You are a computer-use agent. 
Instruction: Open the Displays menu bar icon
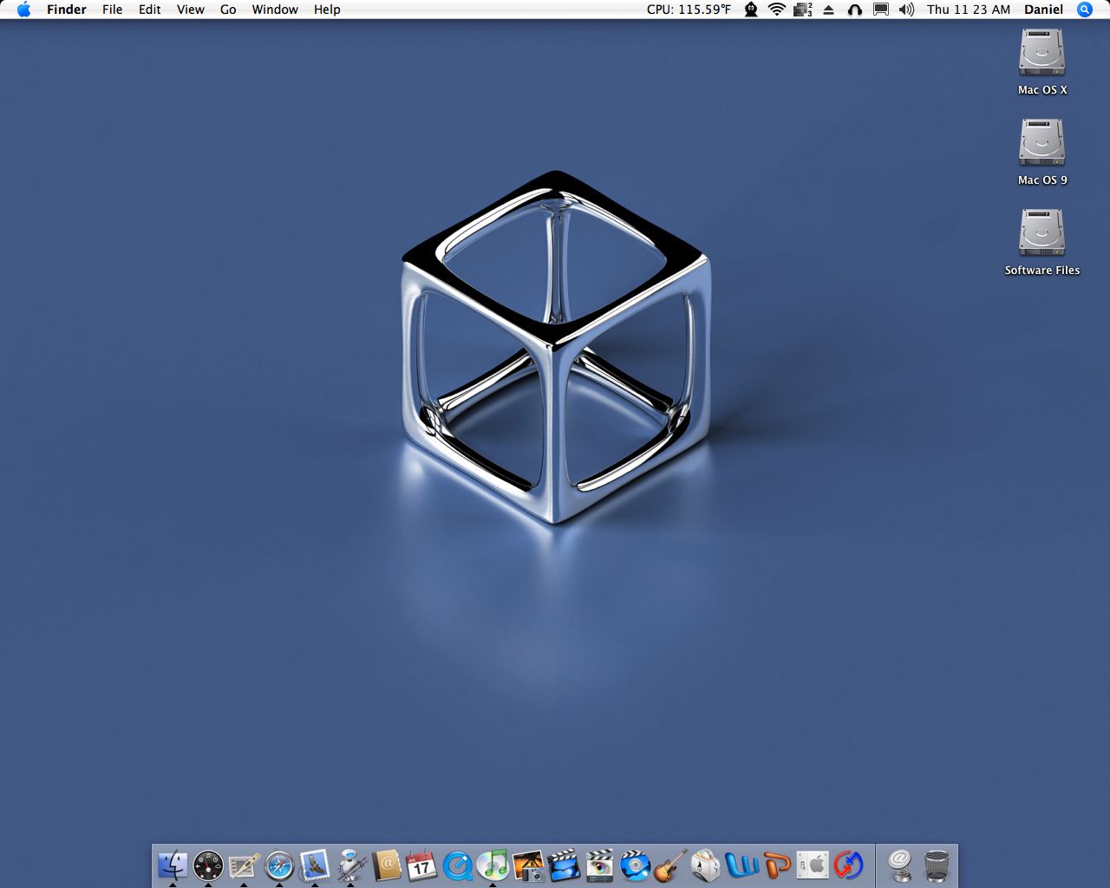pos(881,10)
